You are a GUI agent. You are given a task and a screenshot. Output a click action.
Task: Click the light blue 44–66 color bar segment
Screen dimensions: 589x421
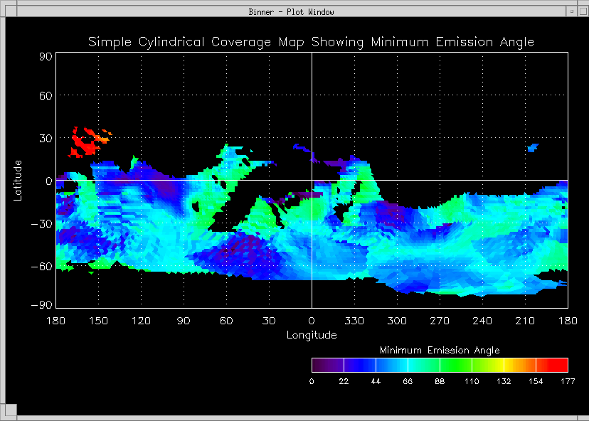pos(391,365)
